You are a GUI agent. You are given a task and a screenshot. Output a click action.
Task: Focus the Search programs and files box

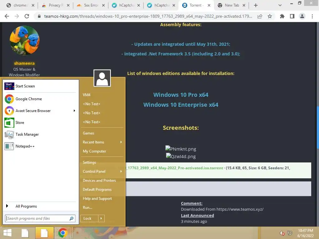[x=40, y=218]
